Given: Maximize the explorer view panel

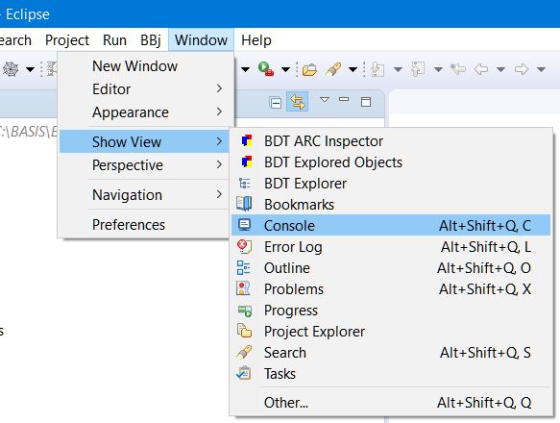Looking at the screenshot, I should 366,102.
